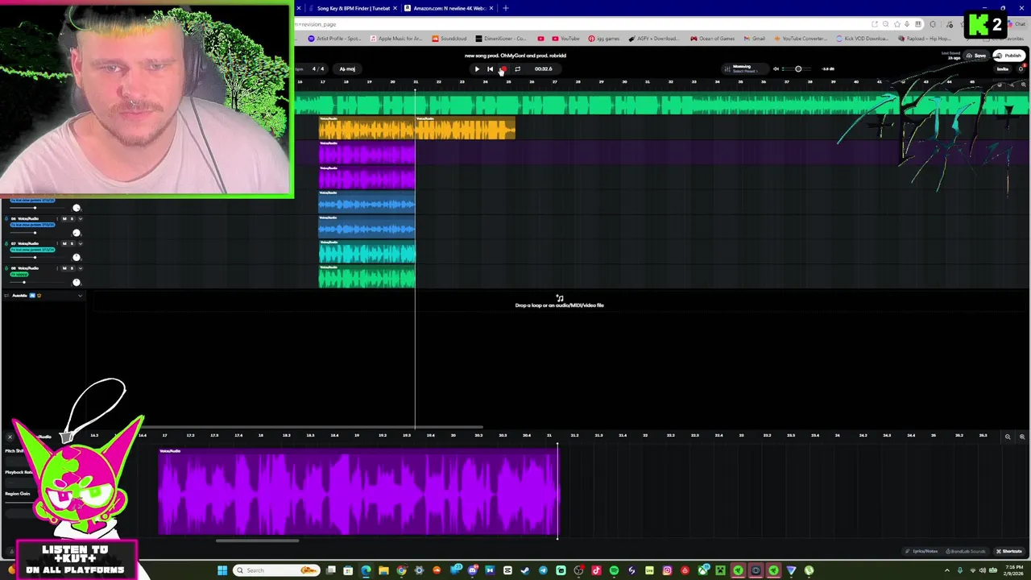Open the Lyrics/Notes panel
The image size is (1031, 580).
pos(921,551)
